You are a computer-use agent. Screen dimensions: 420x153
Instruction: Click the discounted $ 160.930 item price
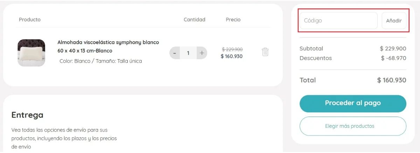point(232,56)
